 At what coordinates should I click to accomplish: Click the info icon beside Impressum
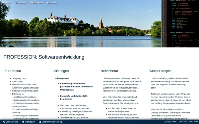point(23,122)
